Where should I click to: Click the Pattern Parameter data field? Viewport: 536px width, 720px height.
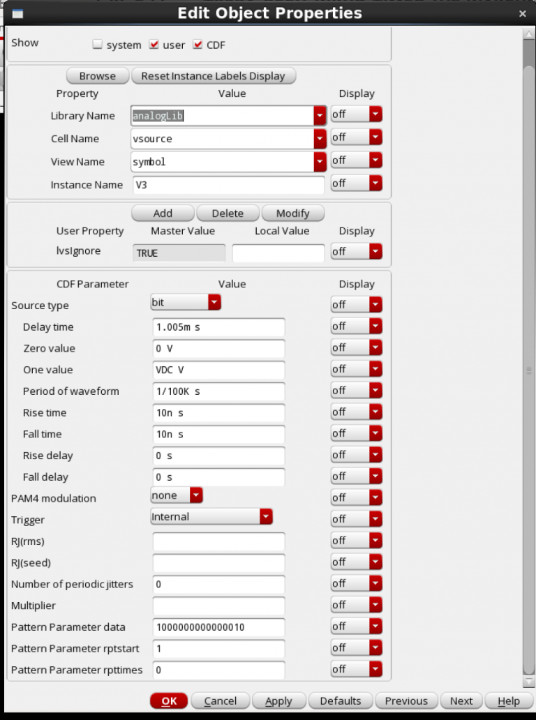coord(218,627)
